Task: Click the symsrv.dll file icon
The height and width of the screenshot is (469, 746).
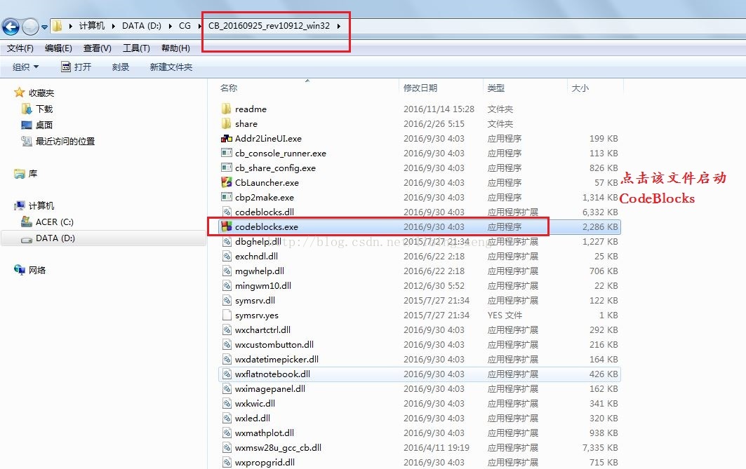Action: (227, 300)
